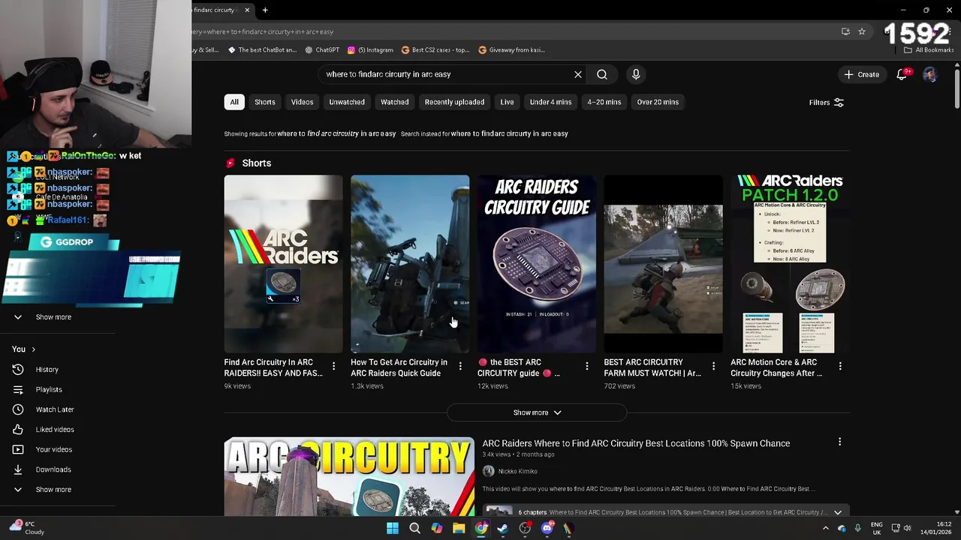Search instead for 'where to findarc circuitry in arc easy'

pyautogui.click(x=510, y=133)
